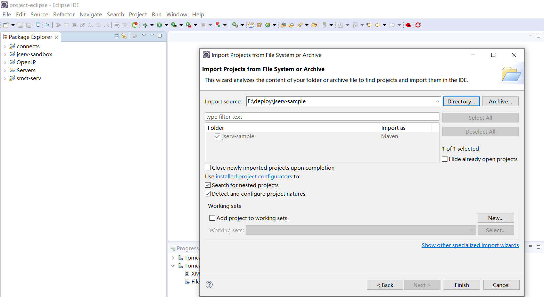The image size is (544, 297).
Task: Toggle Detect and configure project natures
Action: tap(208, 194)
